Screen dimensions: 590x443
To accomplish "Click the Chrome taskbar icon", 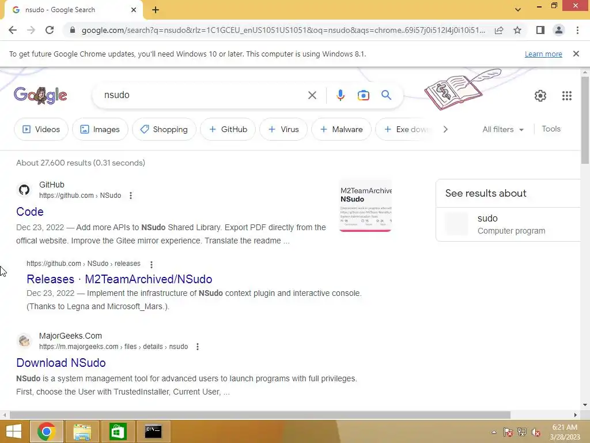I will click(46, 431).
